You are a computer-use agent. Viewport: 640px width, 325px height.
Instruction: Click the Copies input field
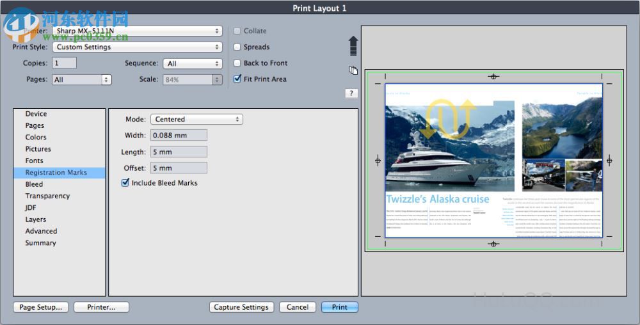[64, 63]
